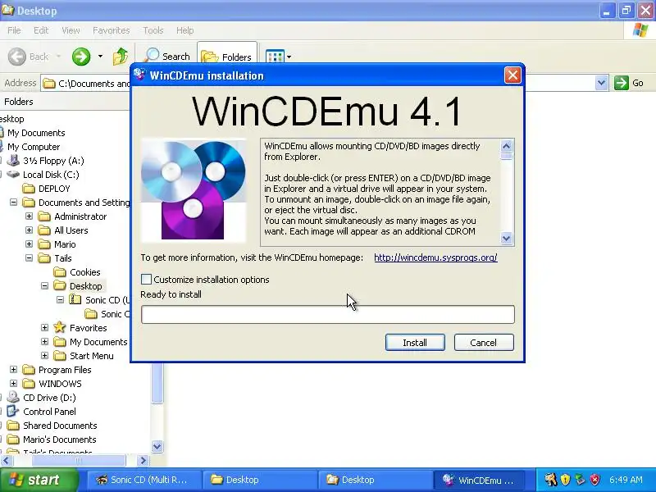656x492 pixels.
Task: Expand the Mario folder
Action: (x=29, y=244)
